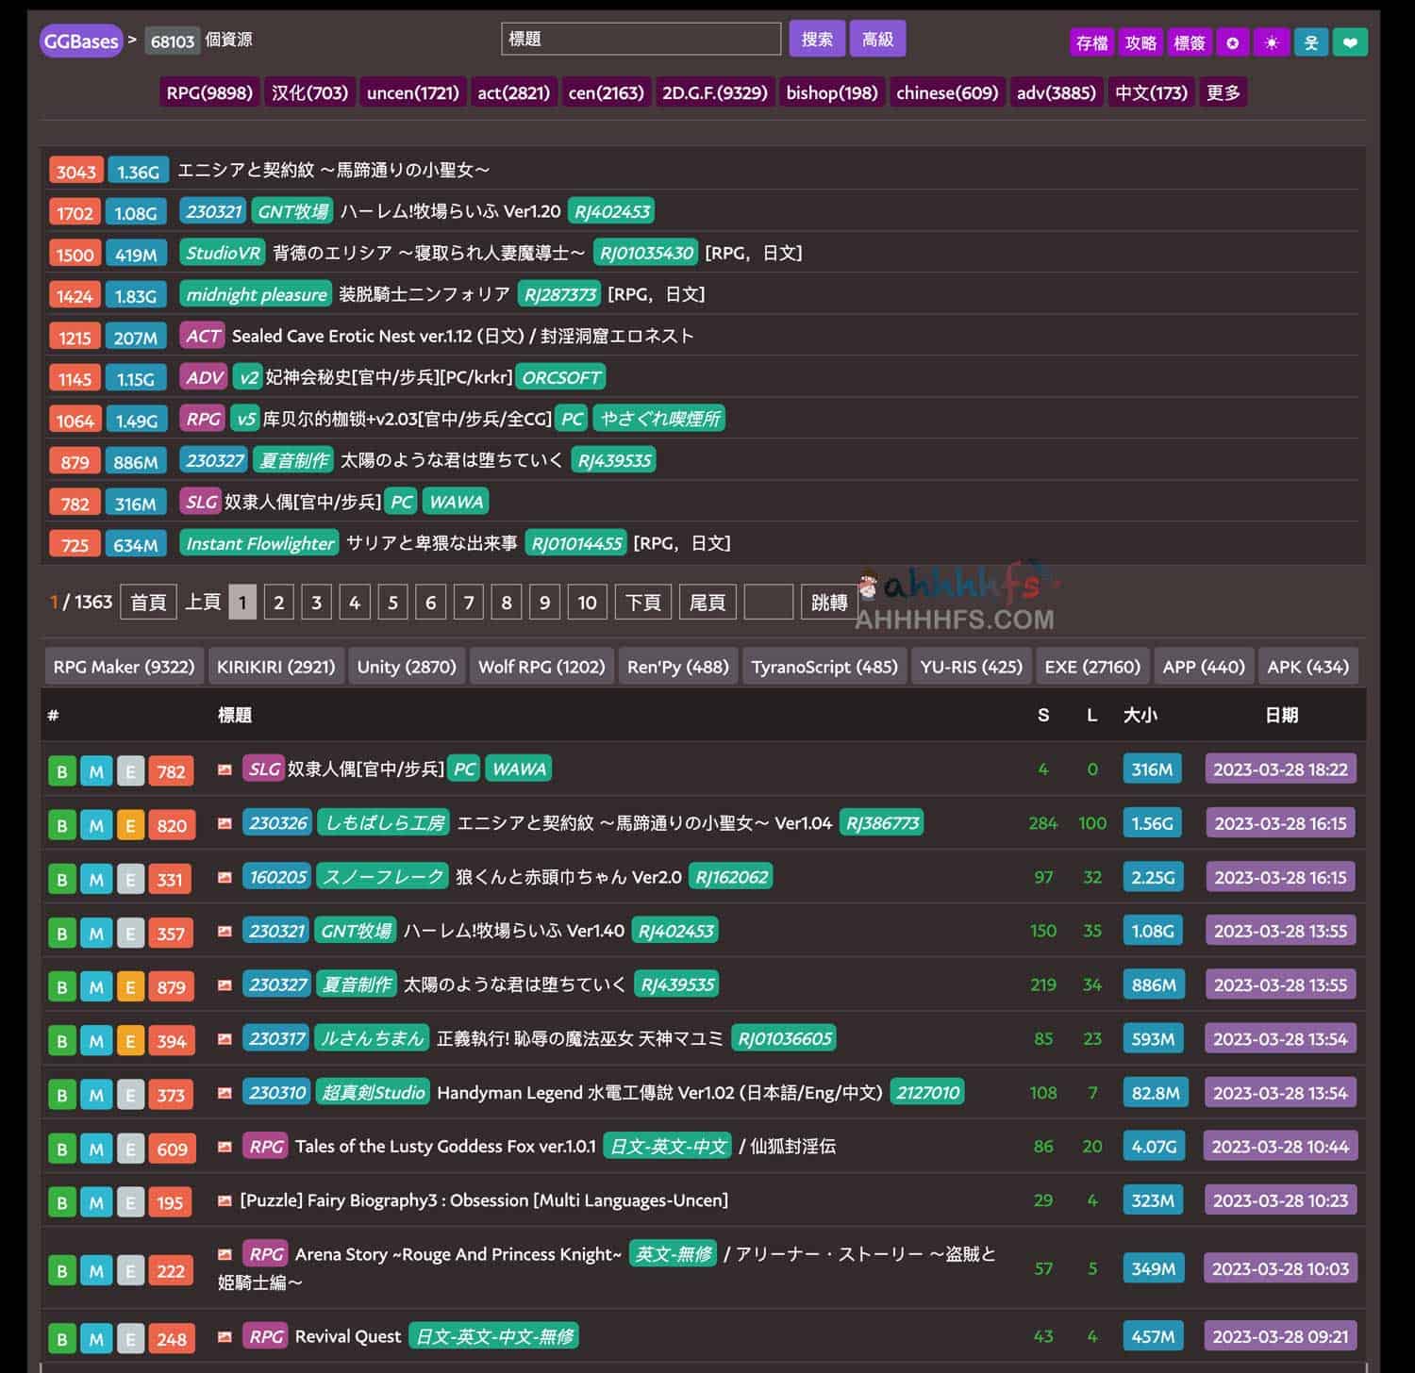Select the Wolf RPG (1202) engine tab

click(541, 667)
